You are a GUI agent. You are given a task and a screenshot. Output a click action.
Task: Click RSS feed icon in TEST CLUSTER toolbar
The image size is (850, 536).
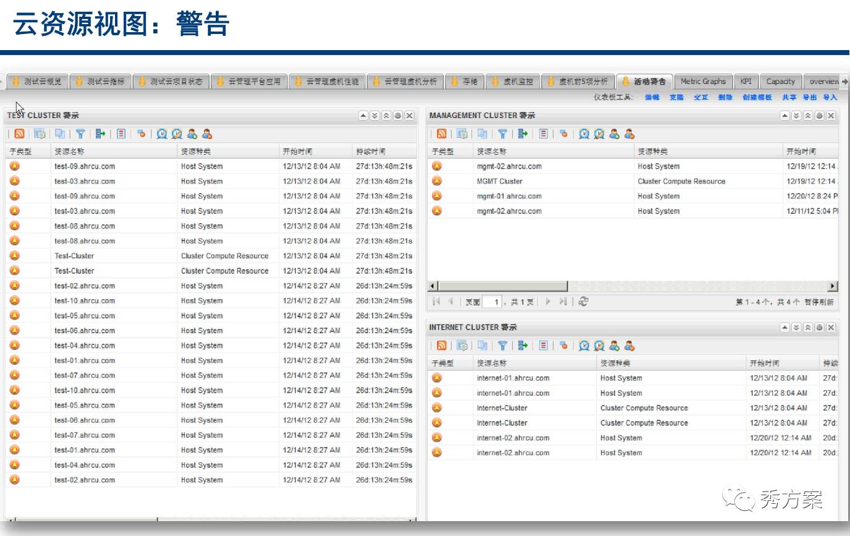[x=19, y=134]
